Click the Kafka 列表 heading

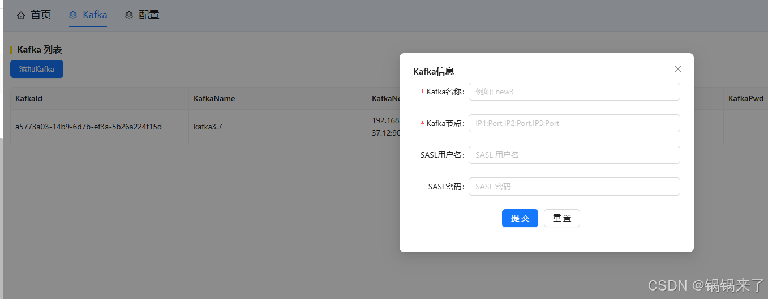(40, 50)
